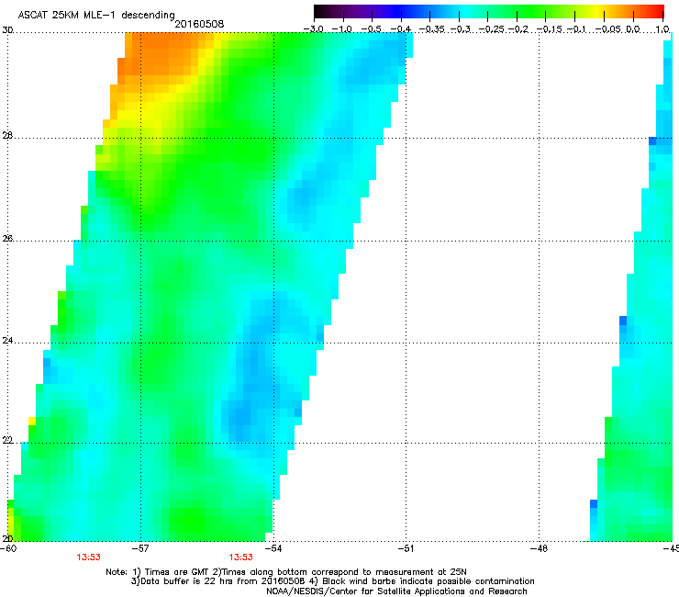Click the color bar label -3.0
Viewport: 679px width, 597px height.
click(x=313, y=29)
